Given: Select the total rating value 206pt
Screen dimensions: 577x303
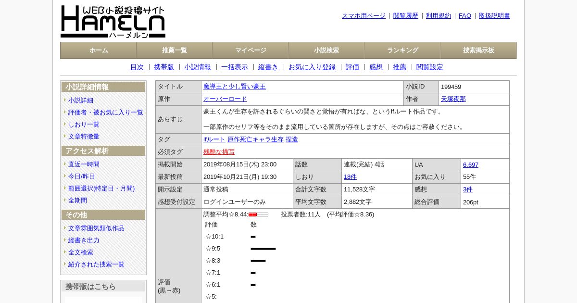Looking at the screenshot, I should (x=471, y=202).
